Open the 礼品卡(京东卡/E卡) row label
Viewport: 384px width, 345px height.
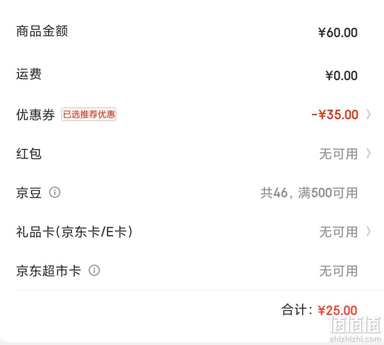point(74,232)
